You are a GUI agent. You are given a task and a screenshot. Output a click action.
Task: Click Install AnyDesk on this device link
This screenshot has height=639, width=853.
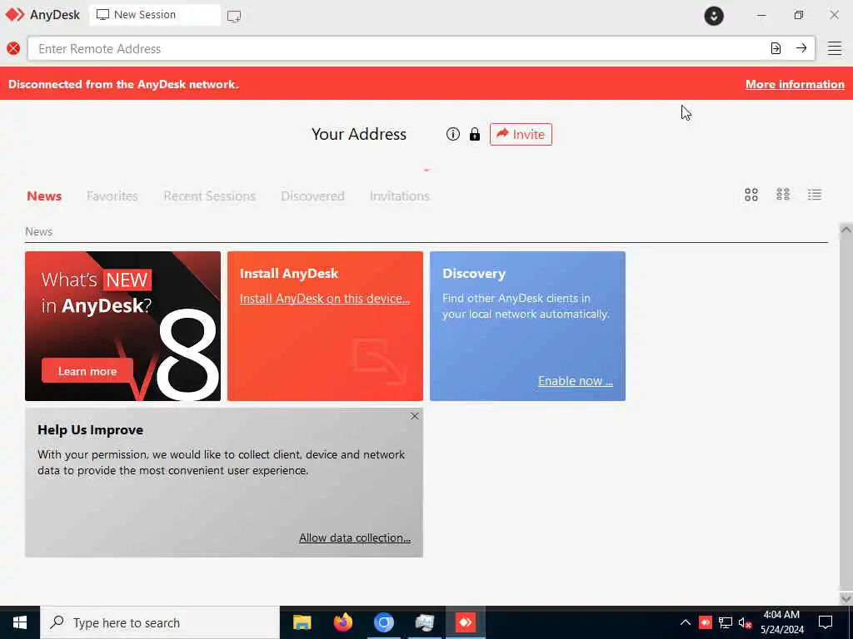325,299
